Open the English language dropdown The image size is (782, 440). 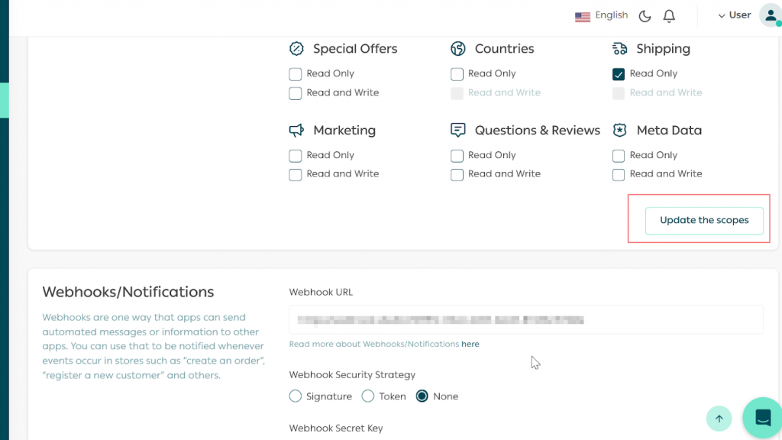coord(602,15)
